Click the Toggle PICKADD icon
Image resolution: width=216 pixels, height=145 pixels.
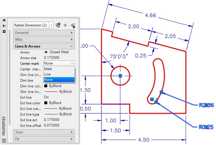pos(58,25)
